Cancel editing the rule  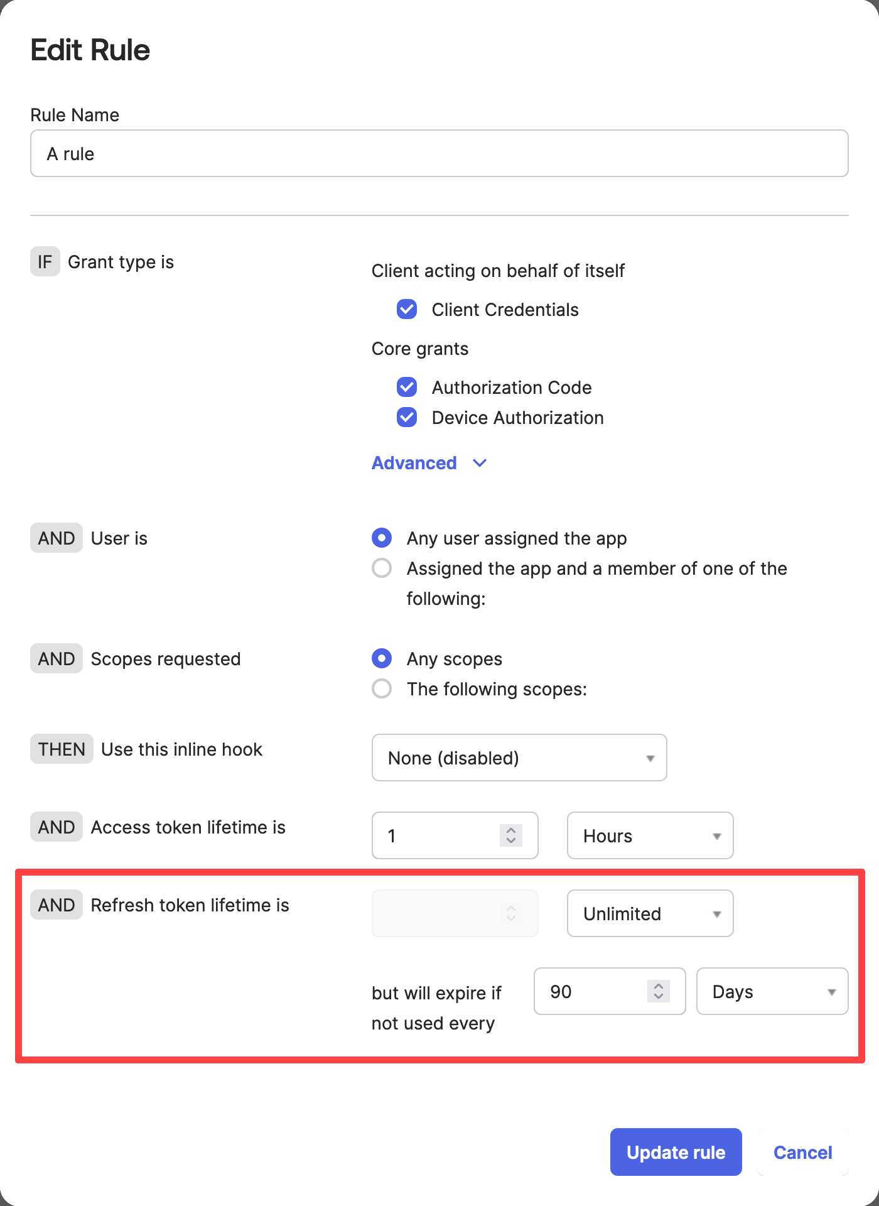click(x=802, y=1152)
